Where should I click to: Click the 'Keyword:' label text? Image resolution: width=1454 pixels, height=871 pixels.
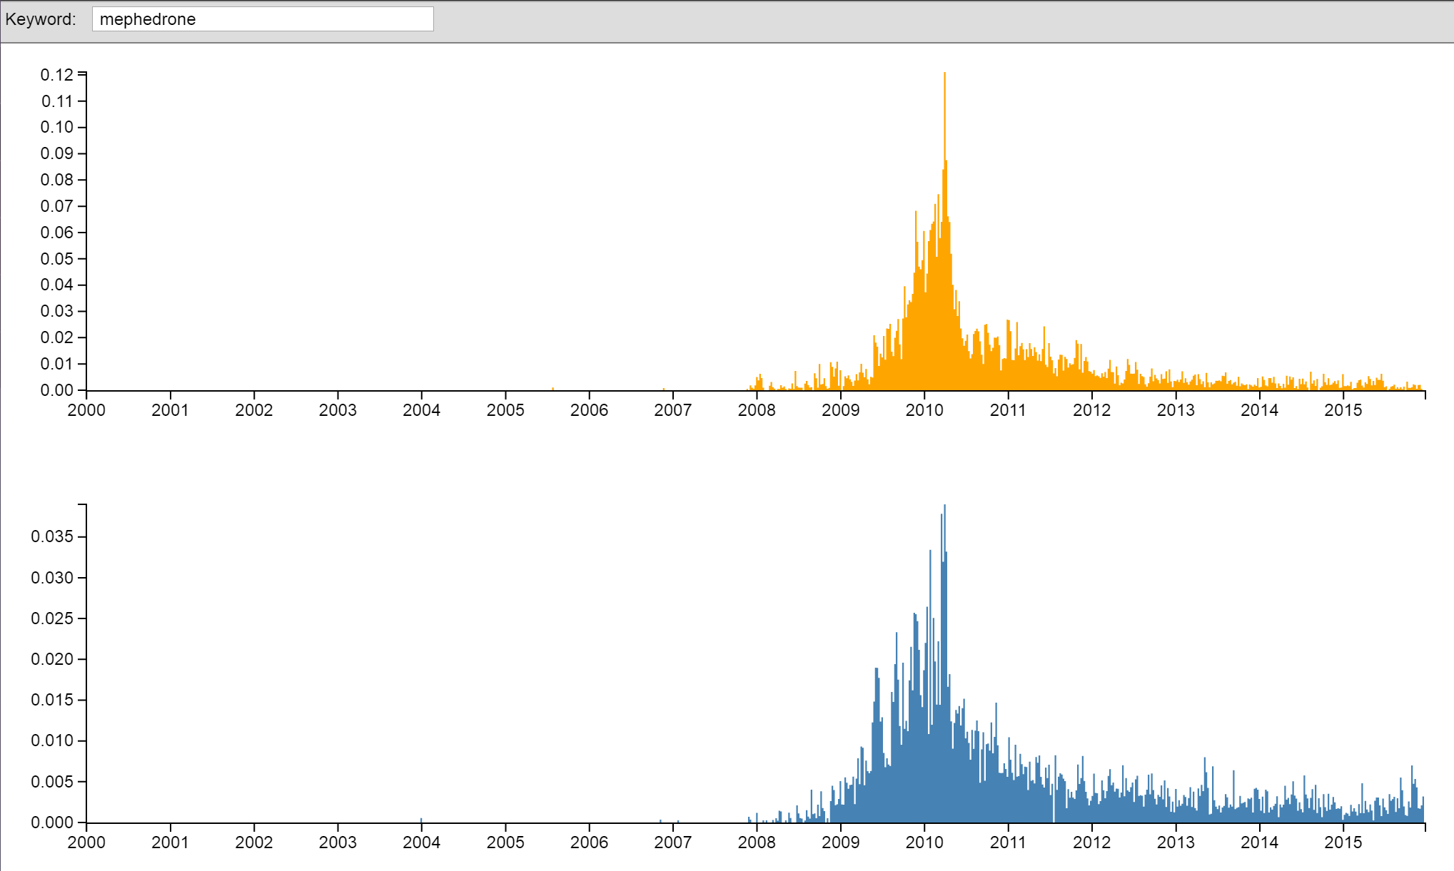click(41, 19)
